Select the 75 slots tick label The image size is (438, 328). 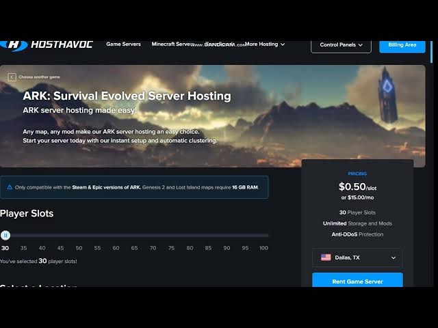click(171, 248)
